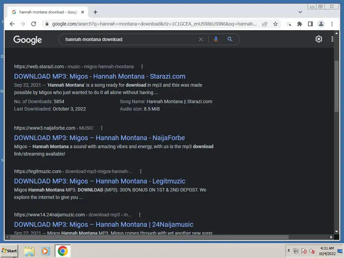Click 'Song Name: Hannah Montana || Starazi.com' text
The height and width of the screenshot is (258, 344).
pyautogui.click(x=166, y=101)
